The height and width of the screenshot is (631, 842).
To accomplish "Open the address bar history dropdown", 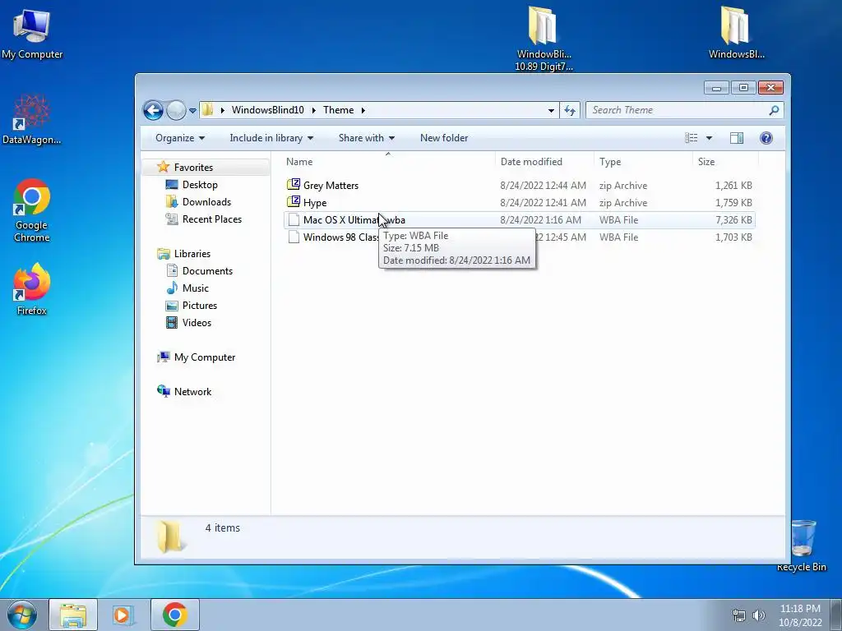I will (551, 111).
